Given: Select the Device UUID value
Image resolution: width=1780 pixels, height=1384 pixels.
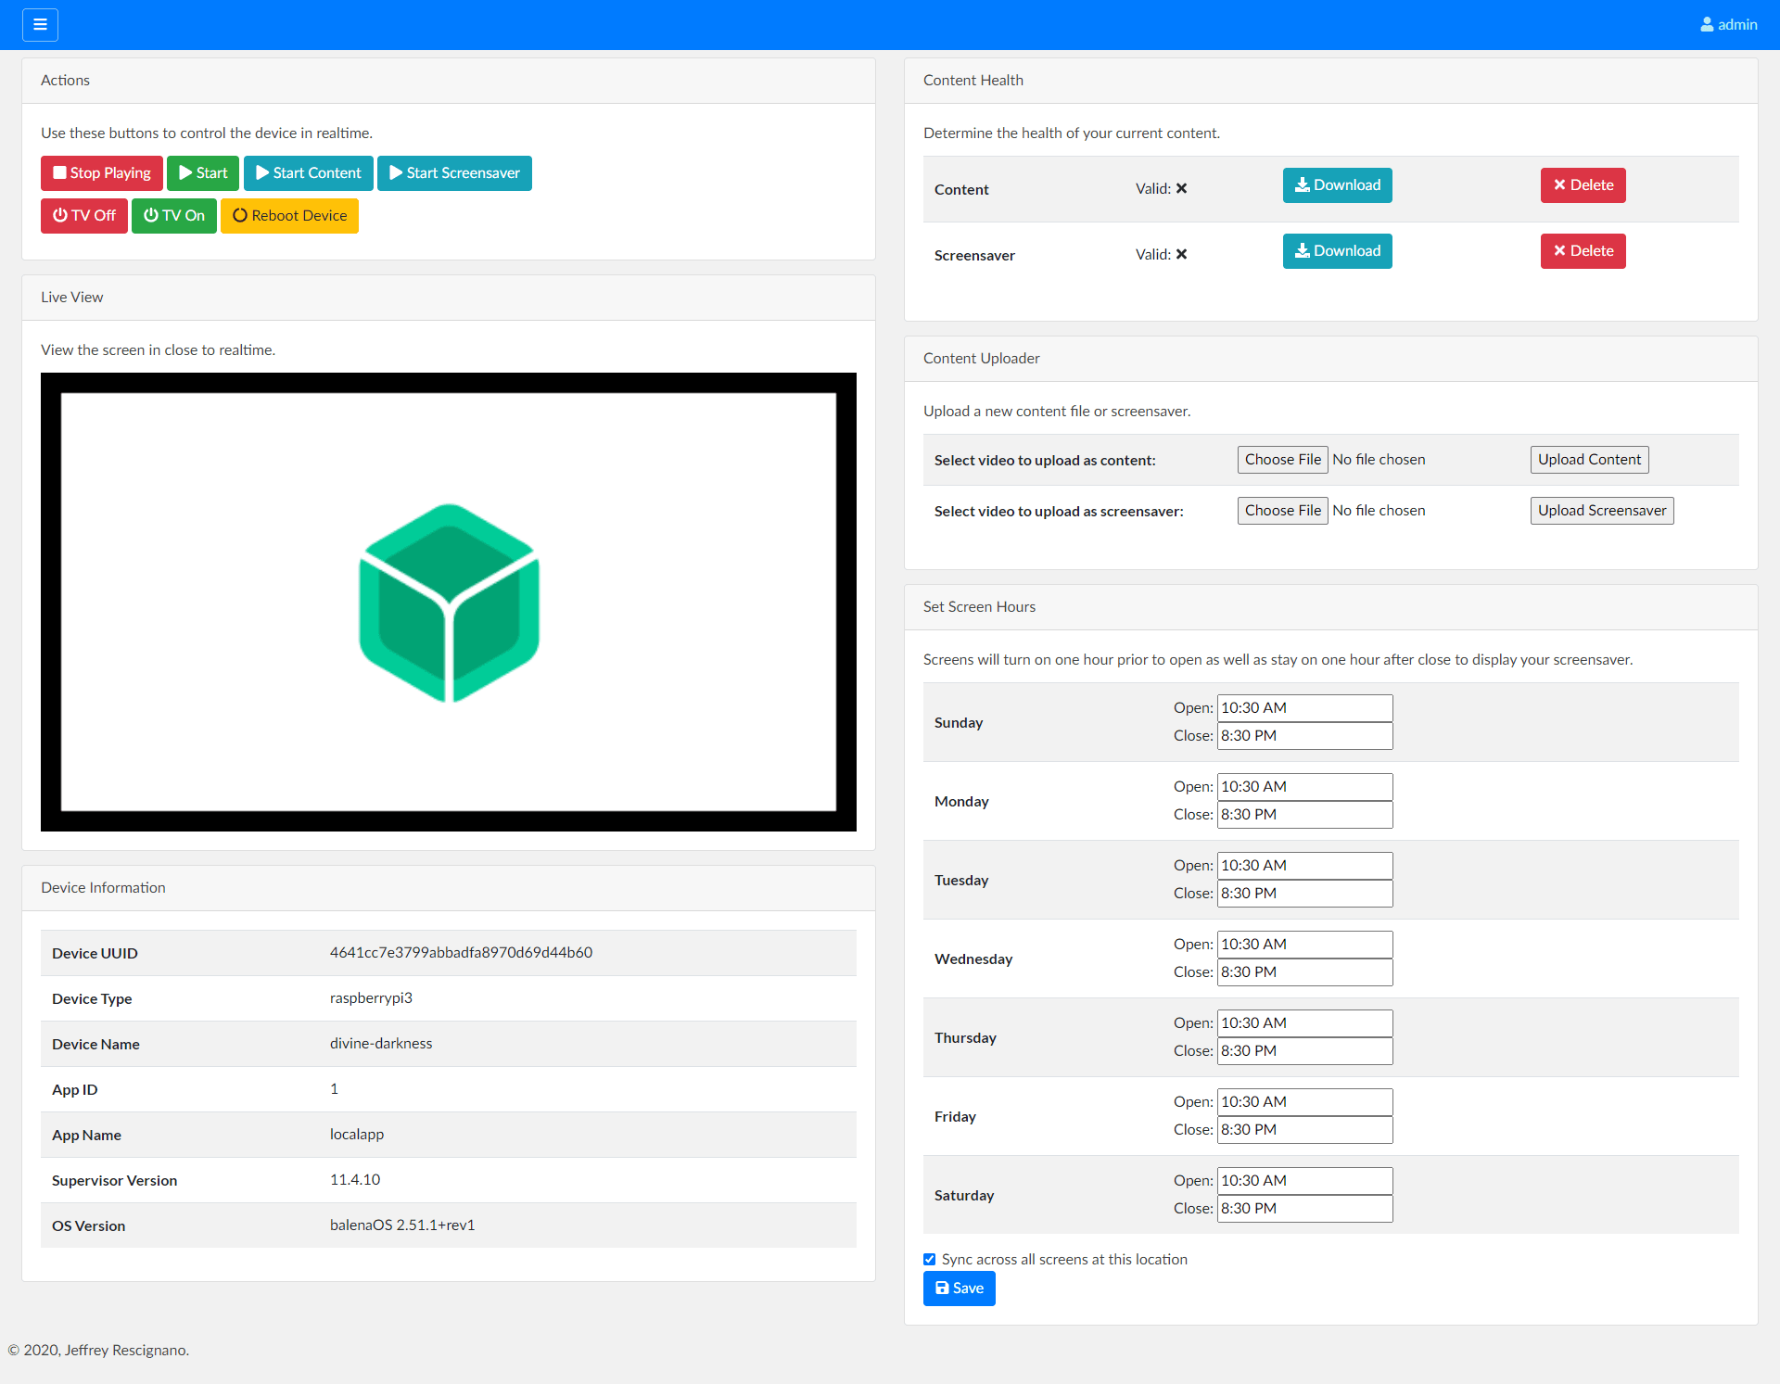Looking at the screenshot, I should click(x=461, y=953).
